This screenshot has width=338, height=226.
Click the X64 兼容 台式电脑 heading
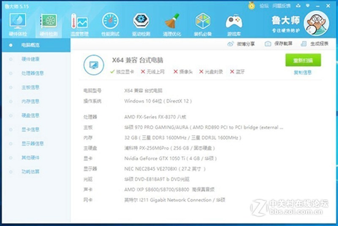(138, 60)
